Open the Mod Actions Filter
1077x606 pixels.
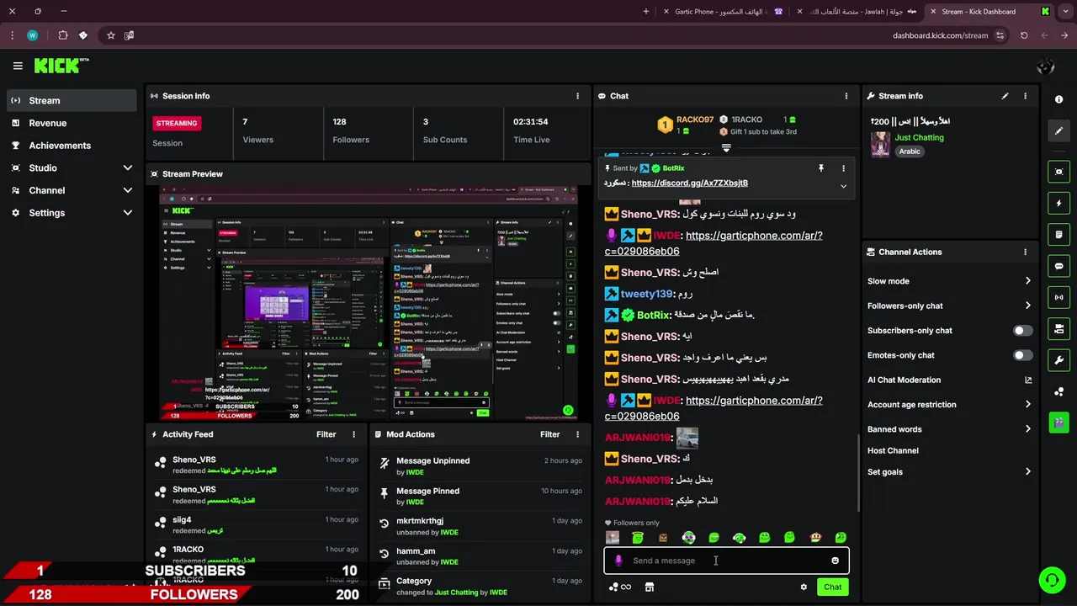point(549,434)
